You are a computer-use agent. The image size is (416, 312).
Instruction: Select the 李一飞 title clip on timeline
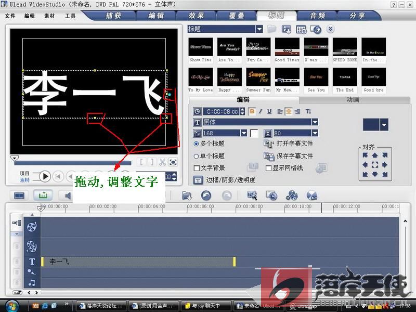coord(138,262)
